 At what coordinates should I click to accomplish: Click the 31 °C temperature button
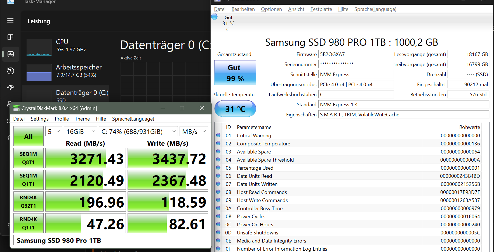click(x=235, y=109)
